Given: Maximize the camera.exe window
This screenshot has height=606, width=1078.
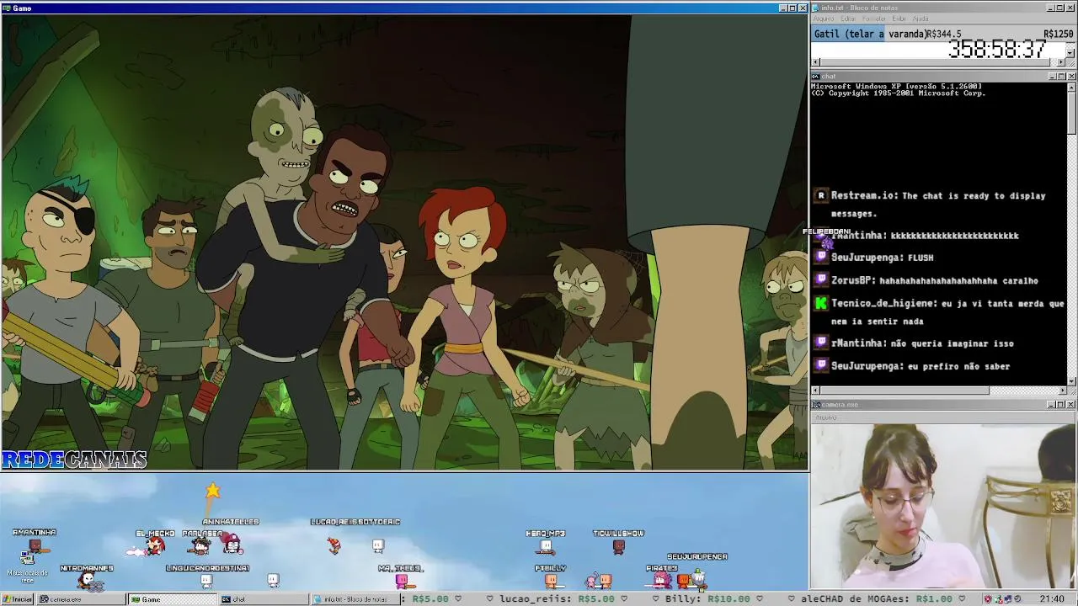Looking at the screenshot, I should tap(1062, 405).
